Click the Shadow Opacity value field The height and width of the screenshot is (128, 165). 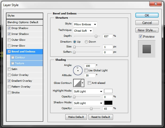point(107,109)
